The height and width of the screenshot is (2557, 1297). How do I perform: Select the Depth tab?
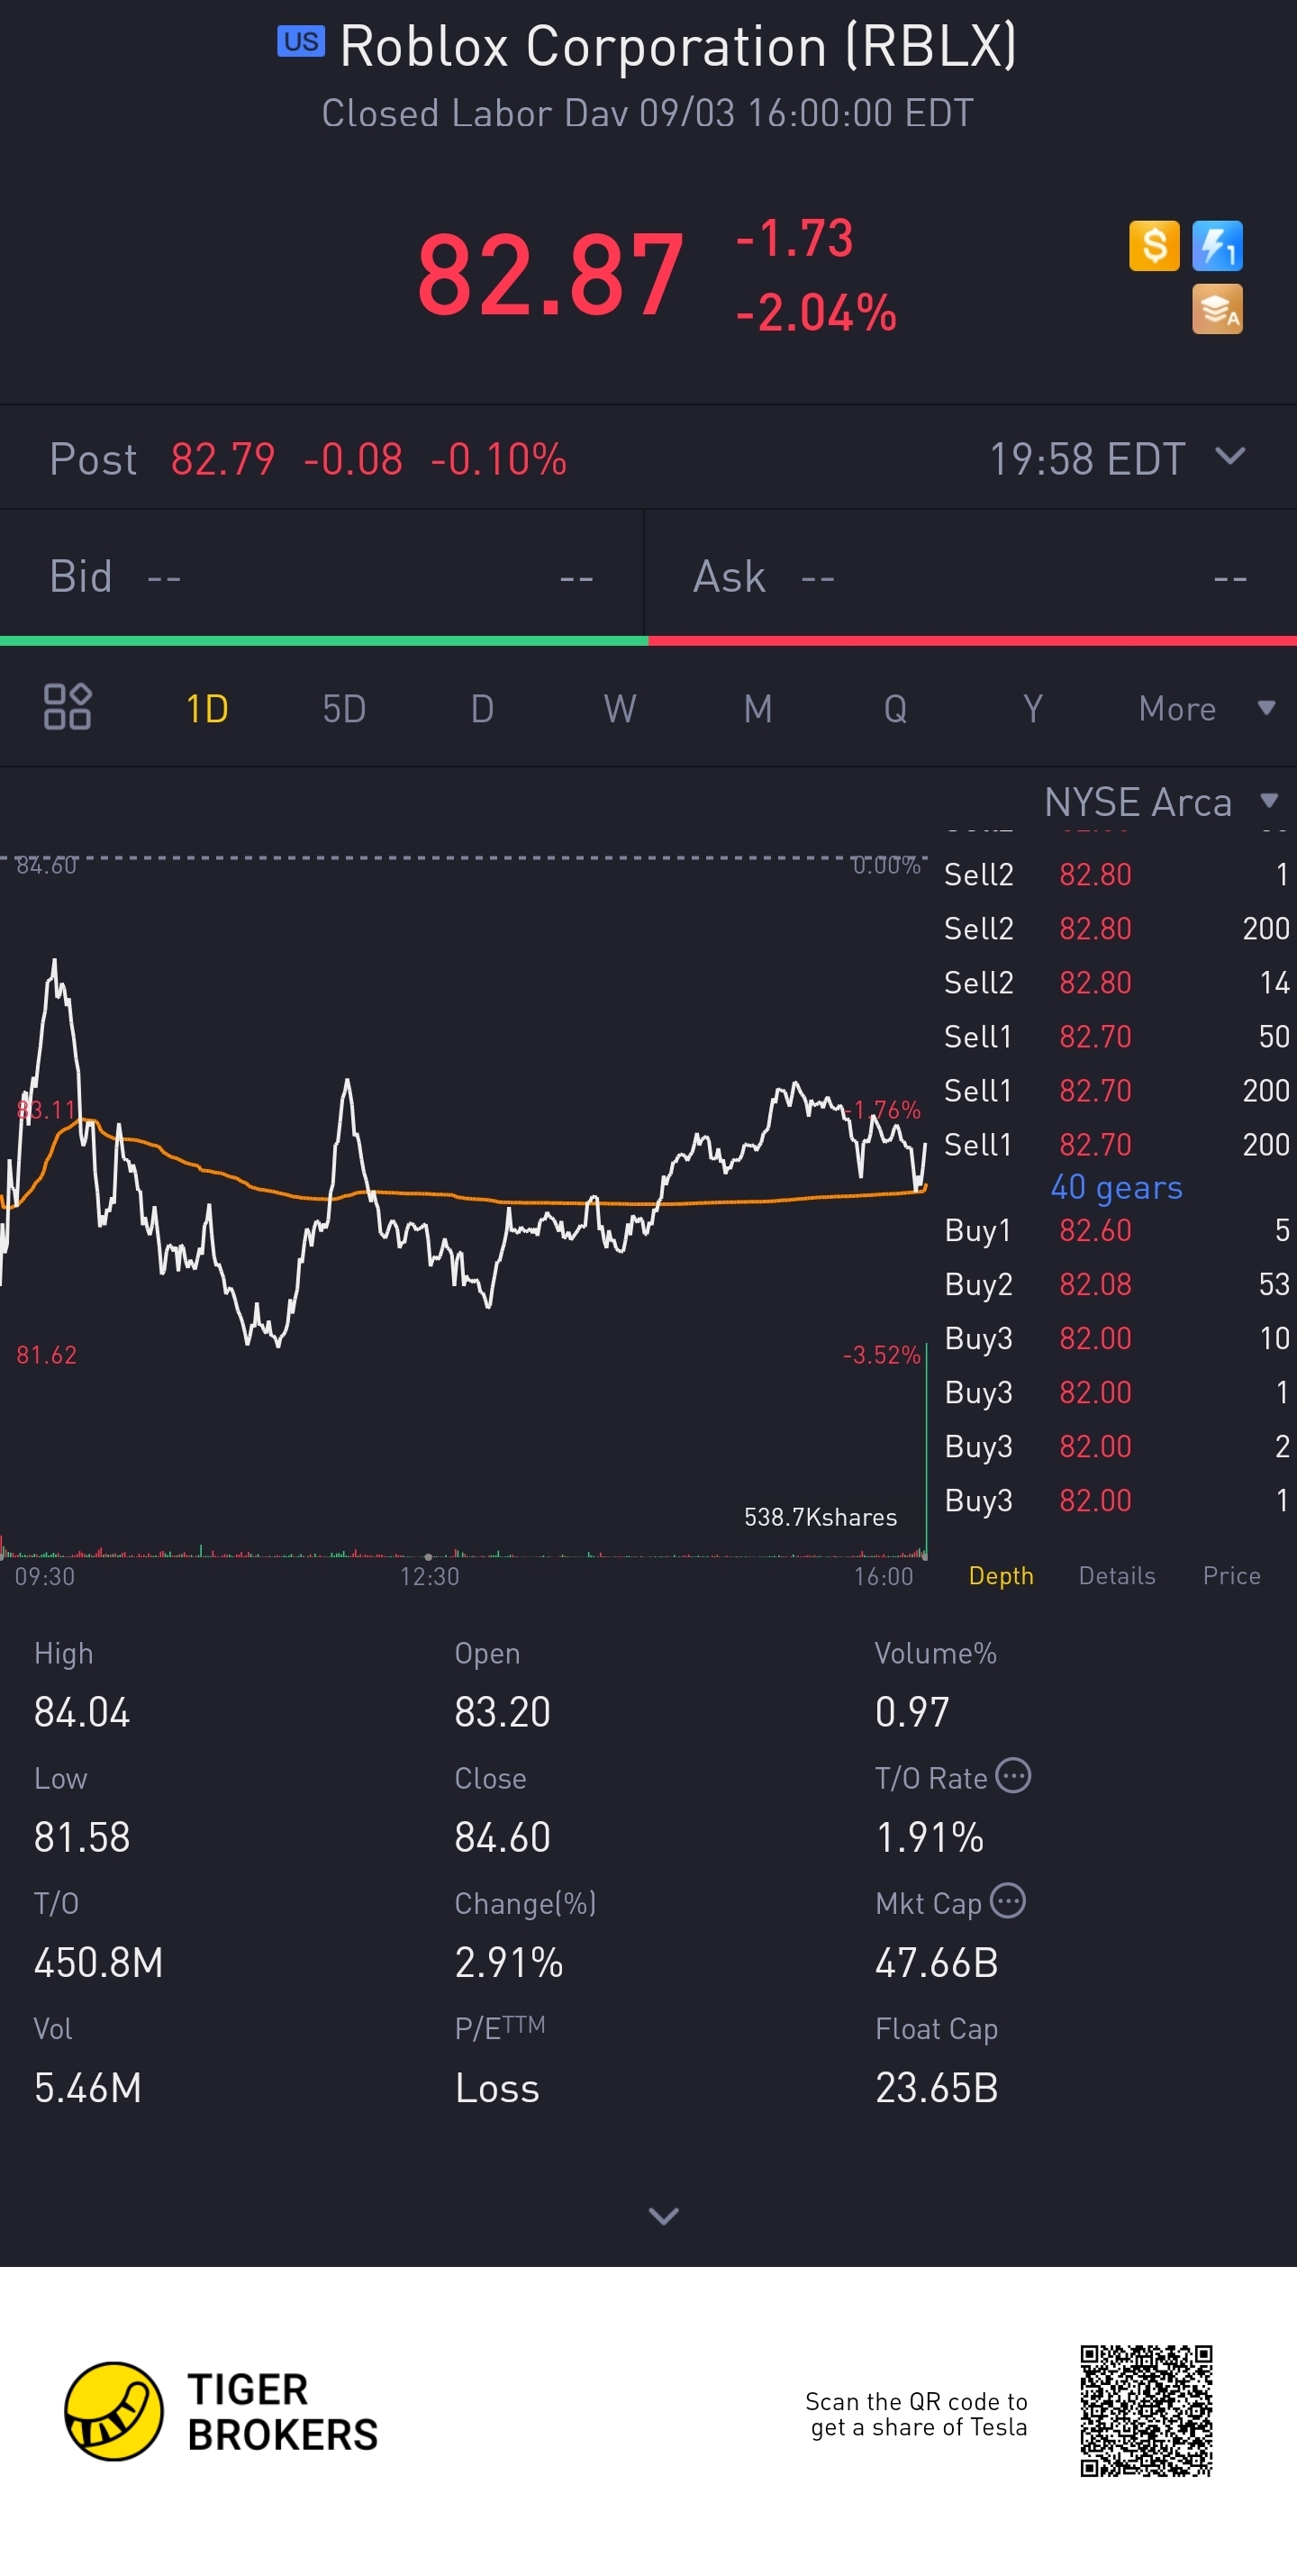tap(1001, 1575)
